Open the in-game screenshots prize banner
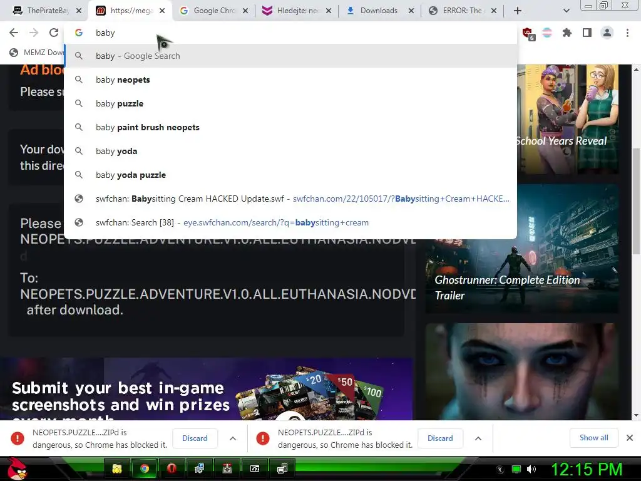This screenshot has height=481, width=641. click(x=207, y=389)
